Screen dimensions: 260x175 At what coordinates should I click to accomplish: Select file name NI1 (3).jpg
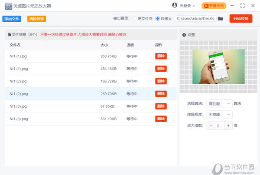tap(18, 106)
